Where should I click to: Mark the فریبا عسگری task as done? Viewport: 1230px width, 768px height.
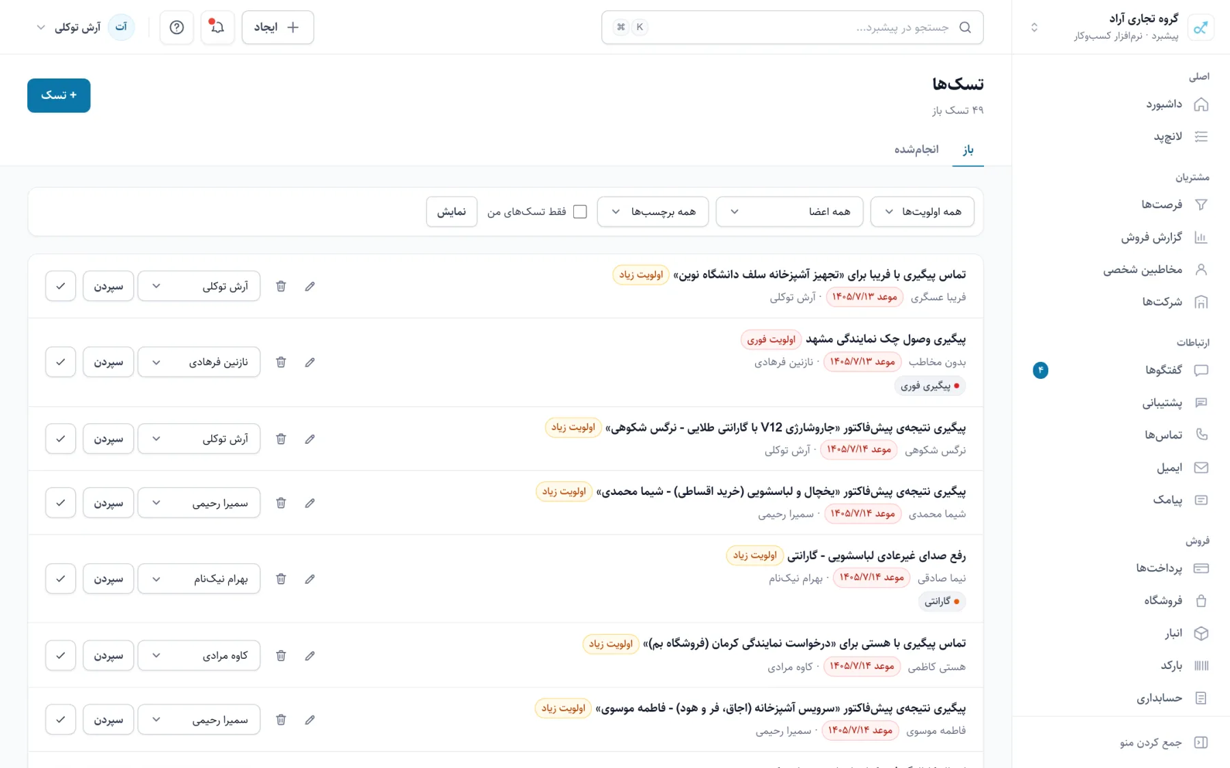[x=61, y=286]
